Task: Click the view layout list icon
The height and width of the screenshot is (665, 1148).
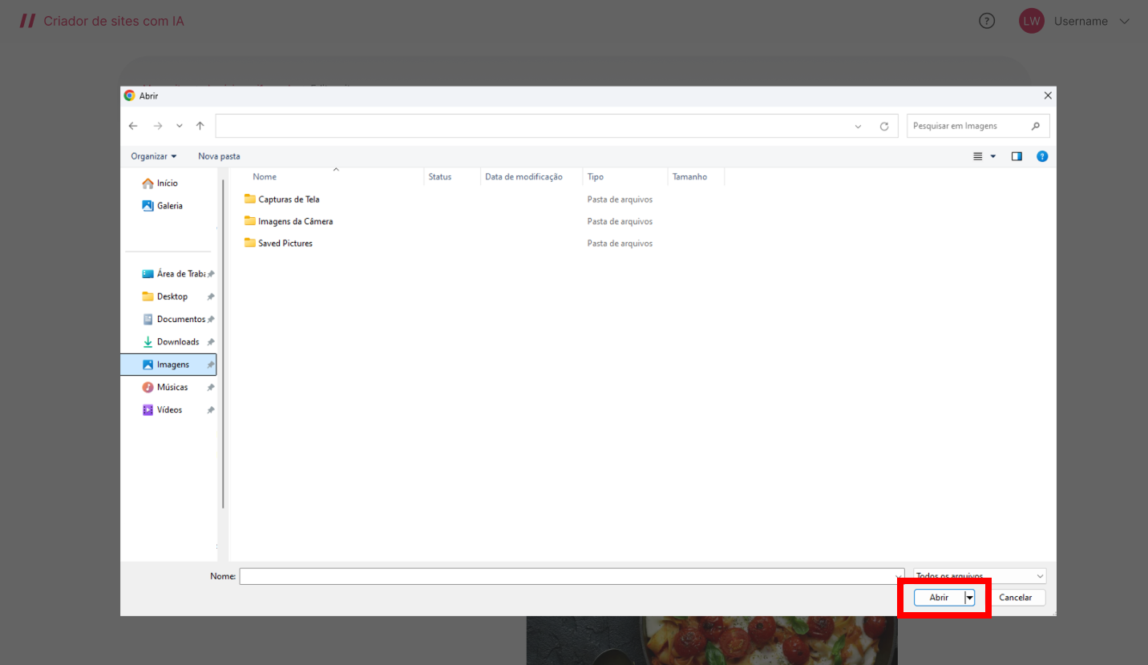Action: (x=978, y=156)
